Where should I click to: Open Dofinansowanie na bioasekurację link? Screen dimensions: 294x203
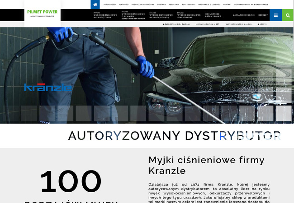pos(251,5)
